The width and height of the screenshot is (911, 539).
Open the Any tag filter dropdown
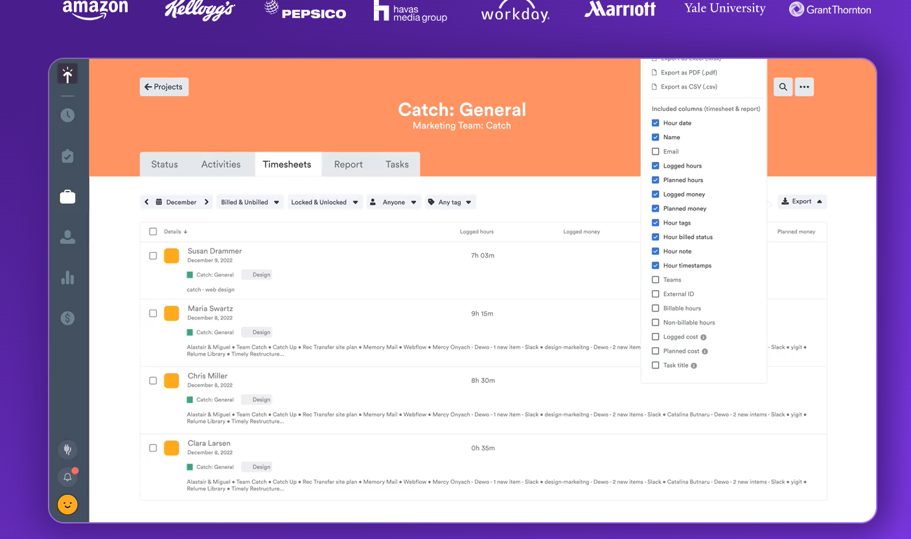(x=450, y=202)
